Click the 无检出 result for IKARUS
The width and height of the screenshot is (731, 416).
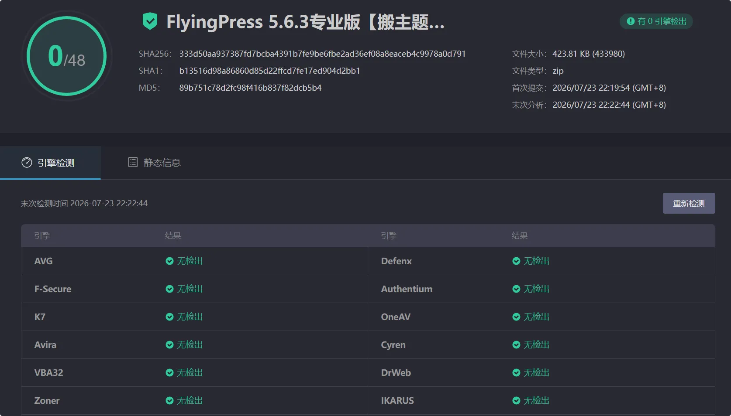[537, 401]
